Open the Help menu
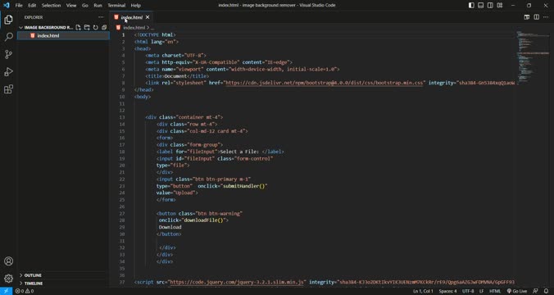 [136, 5]
